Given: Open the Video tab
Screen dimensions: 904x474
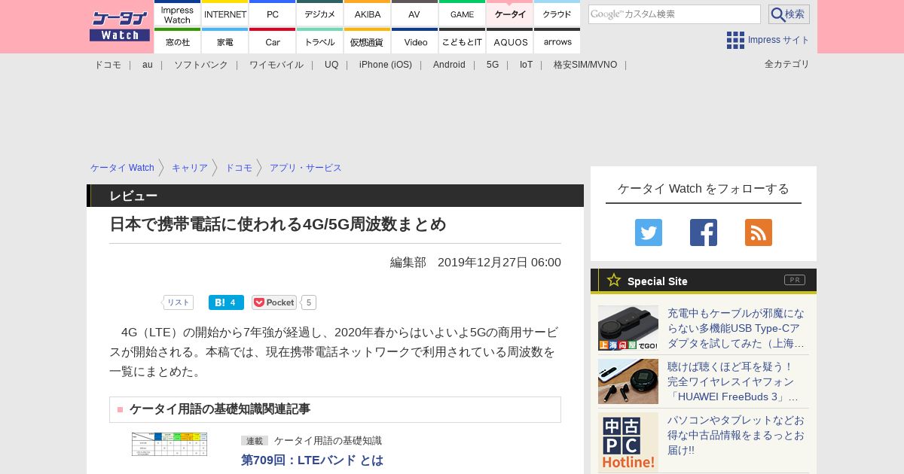Looking at the screenshot, I should click(x=414, y=41).
